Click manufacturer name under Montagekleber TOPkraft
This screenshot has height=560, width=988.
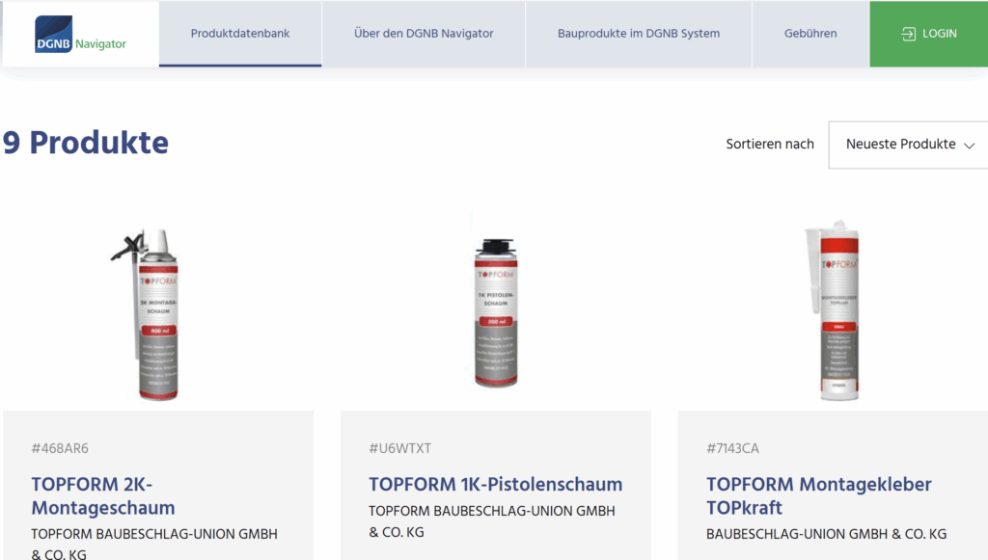(826, 534)
